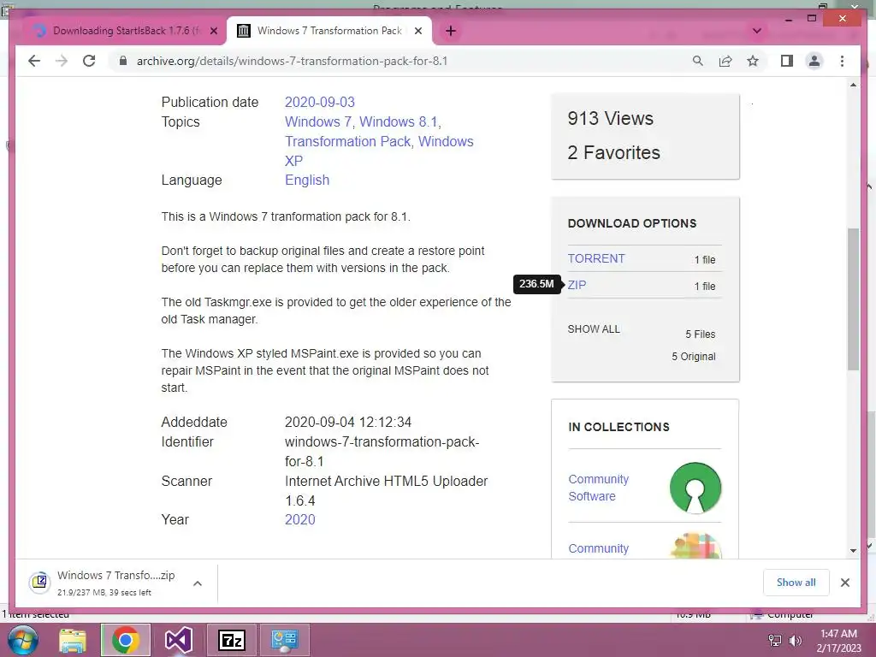Open the Chrome side panel
The height and width of the screenshot is (657, 876).
[787, 61]
